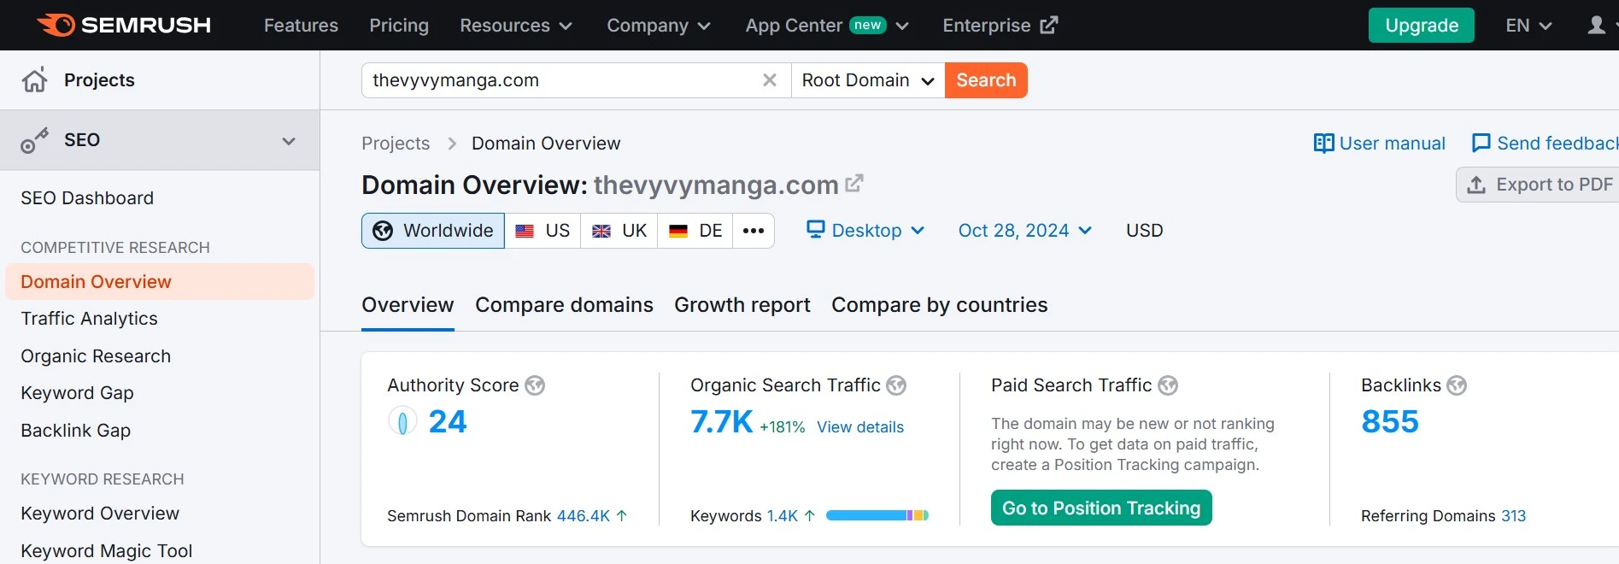Clear the domain search field
Viewport: 1619px width, 564px height.
coord(770,80)
